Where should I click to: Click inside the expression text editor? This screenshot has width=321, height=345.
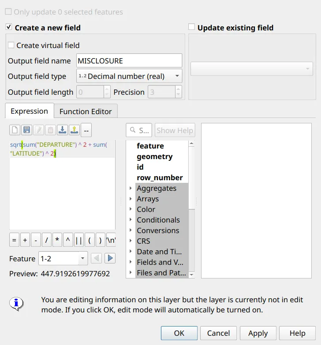point(62,185)
